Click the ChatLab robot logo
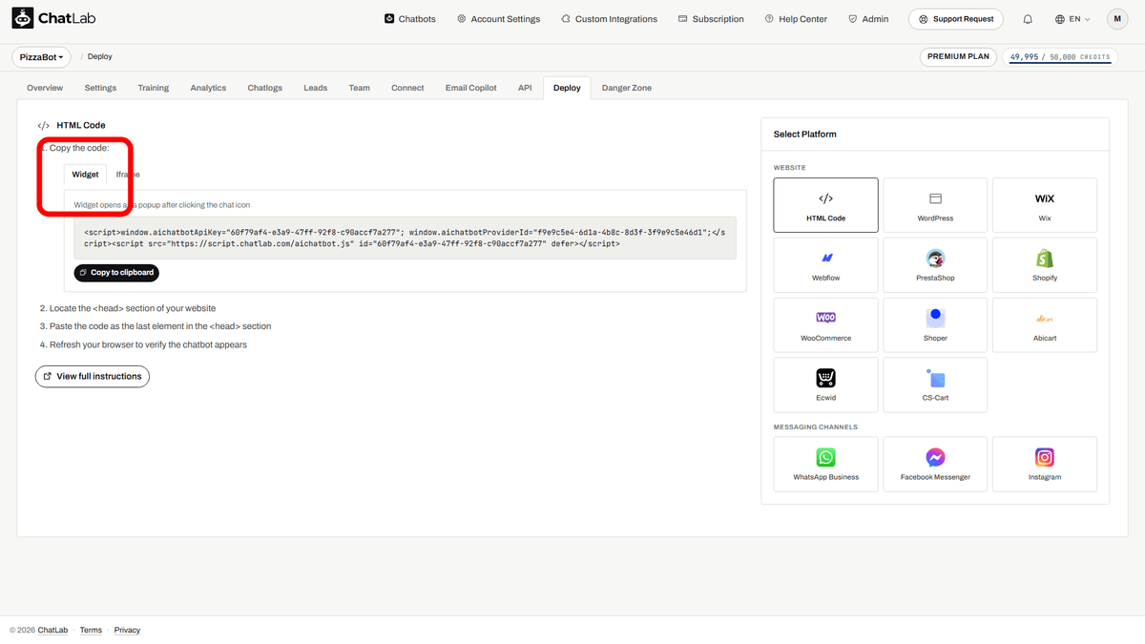This screenshot has width=1145, height=644. click(x=22, y=18)
